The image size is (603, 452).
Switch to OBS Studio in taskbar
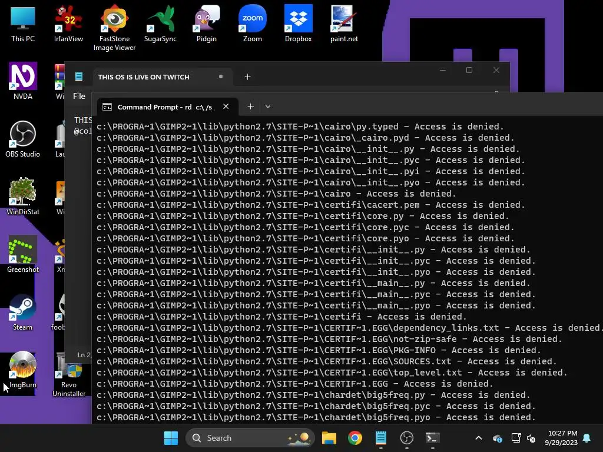[406, 438]
